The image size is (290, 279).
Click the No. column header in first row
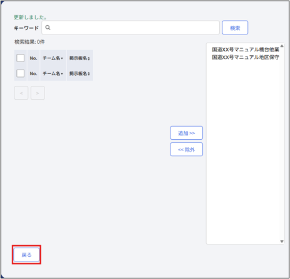[33, 58]
